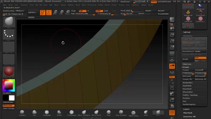
Task: Pick a color in the color picker
Action: point(9,85)
